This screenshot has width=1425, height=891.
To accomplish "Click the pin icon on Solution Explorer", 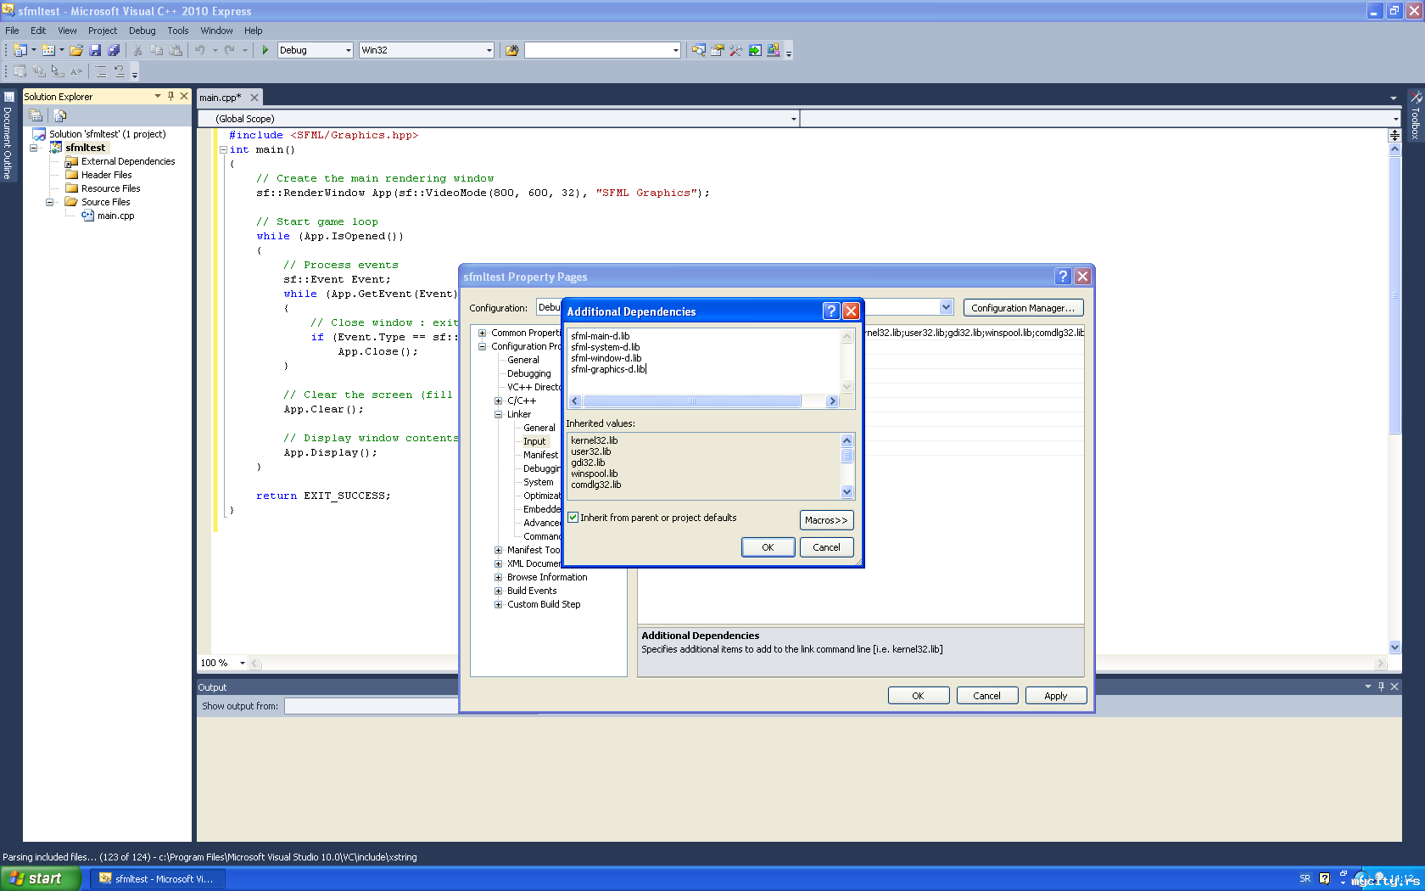I will click(170, 96).
